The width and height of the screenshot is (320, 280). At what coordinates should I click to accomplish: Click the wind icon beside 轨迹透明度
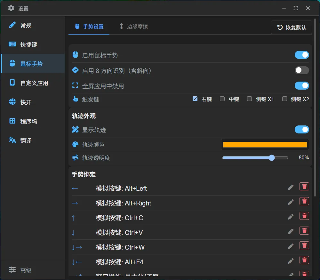coord(75,157)
